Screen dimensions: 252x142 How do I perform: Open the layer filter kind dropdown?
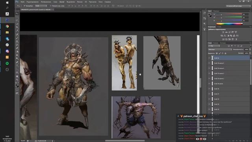pos(214,46)
